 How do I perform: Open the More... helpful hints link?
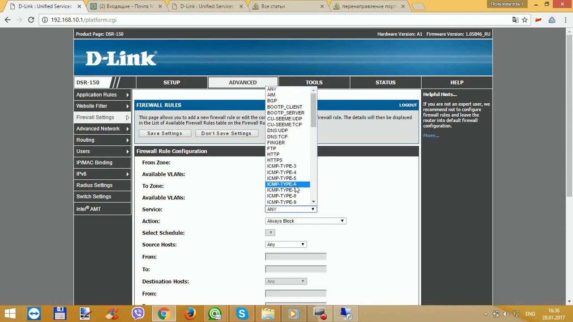[x=431, y=136]
